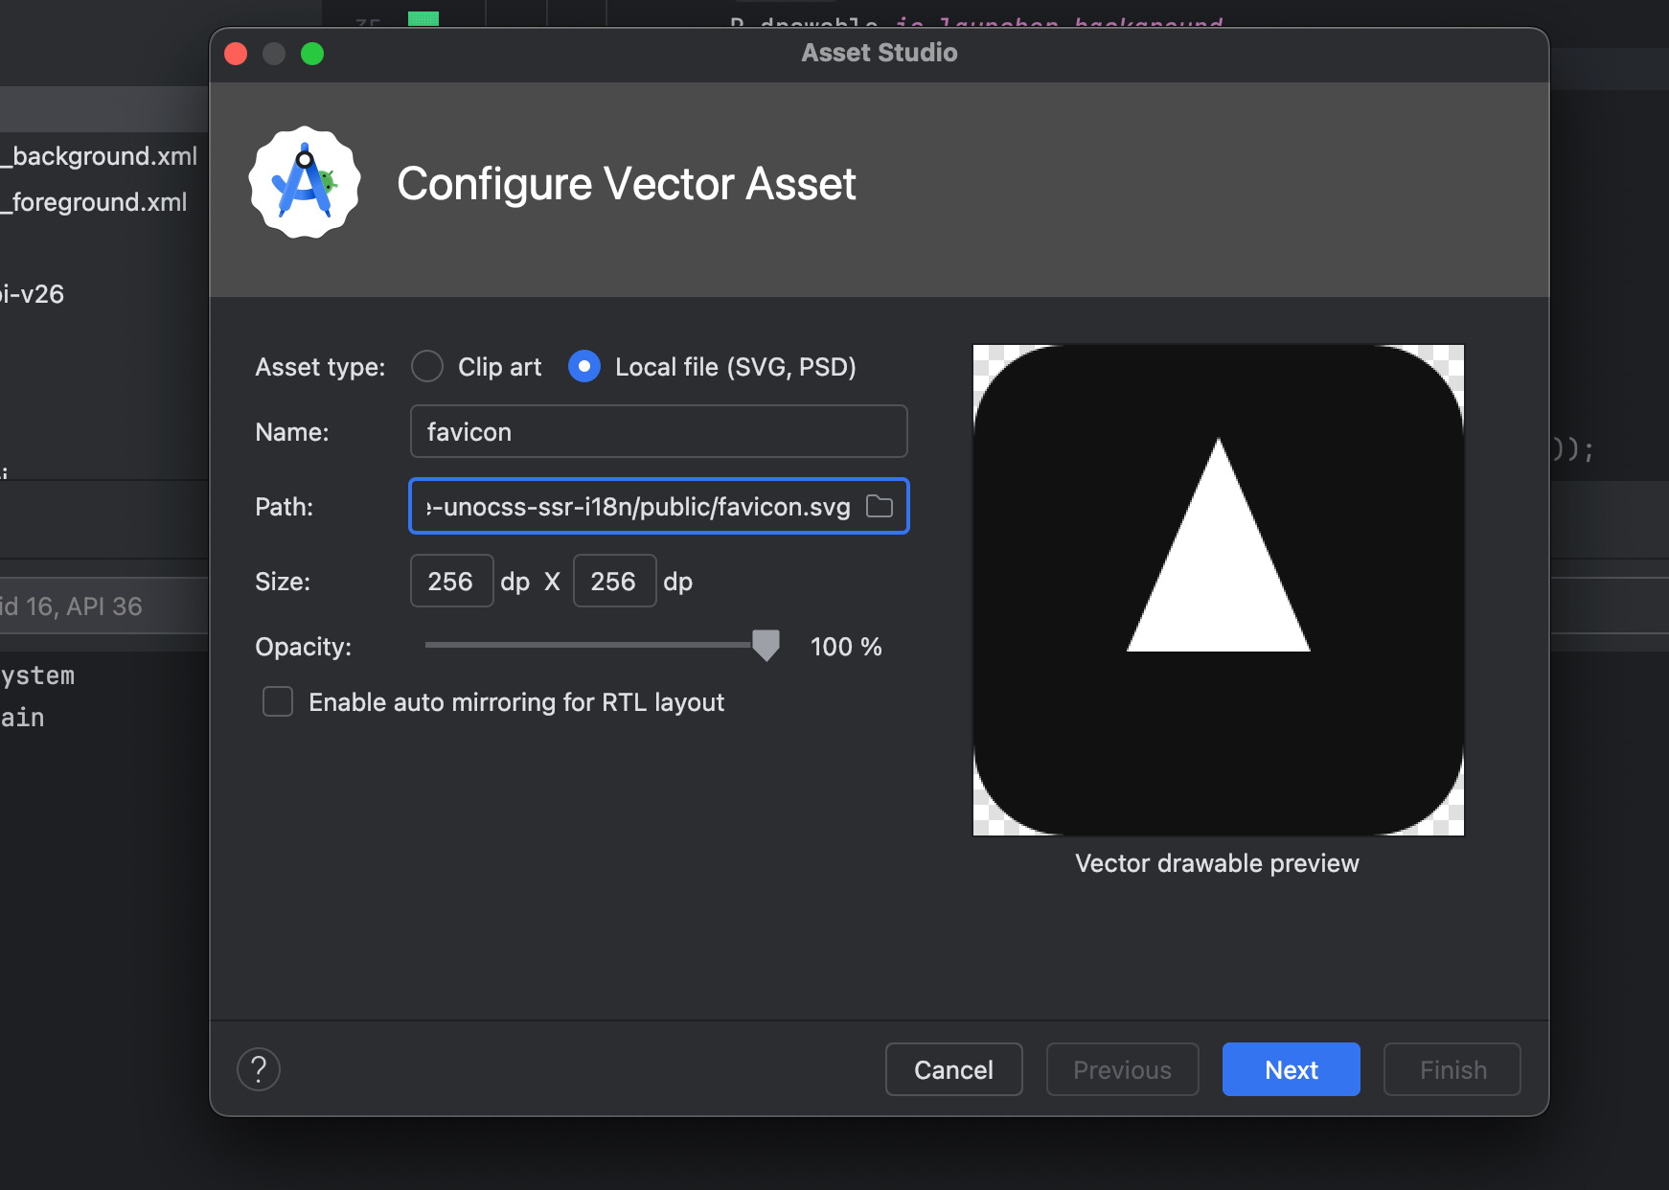This screenshot has width=1669, height=1190.
Task: Enable auto mirroring for RTL layout
Action: (278, 701)
